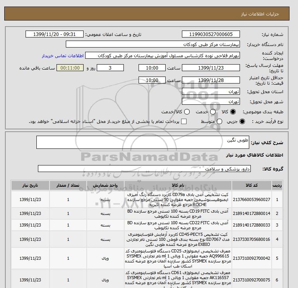Click item code 2189140172880033
Image resolution: width=298 pixels, height=288 pixels.
coord(252,225)
